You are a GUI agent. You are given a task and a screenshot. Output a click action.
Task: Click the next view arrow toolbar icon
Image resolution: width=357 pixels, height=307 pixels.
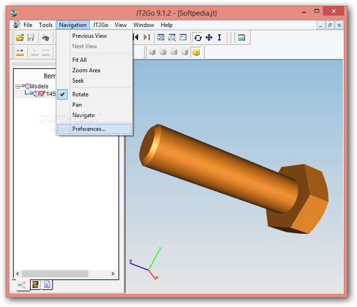pyautogui.click(x=147, y=37)
